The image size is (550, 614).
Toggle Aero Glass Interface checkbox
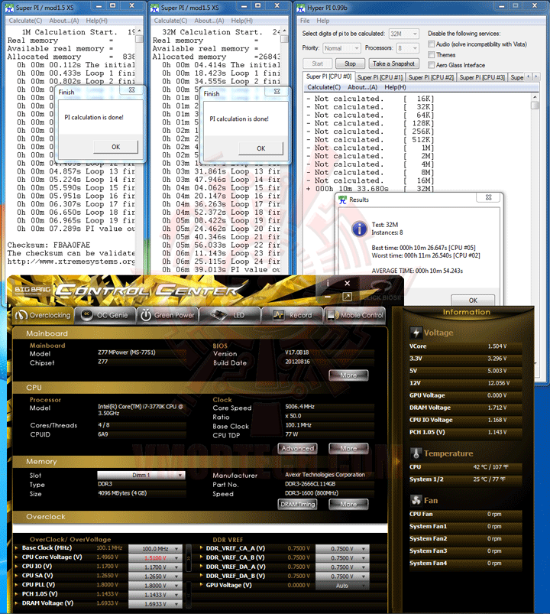click(431, 65)
